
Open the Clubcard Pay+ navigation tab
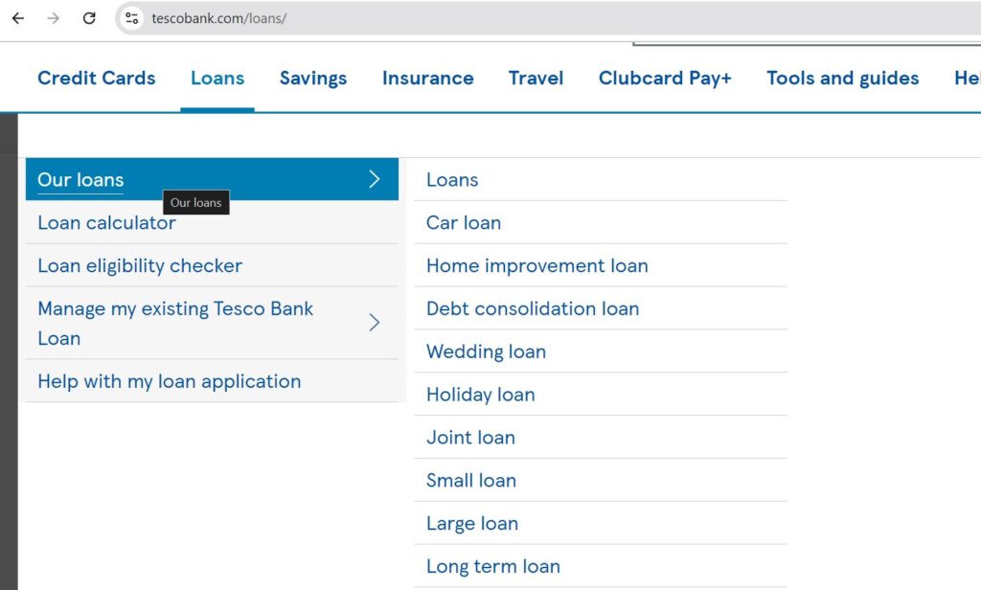[x=665, y=78]
